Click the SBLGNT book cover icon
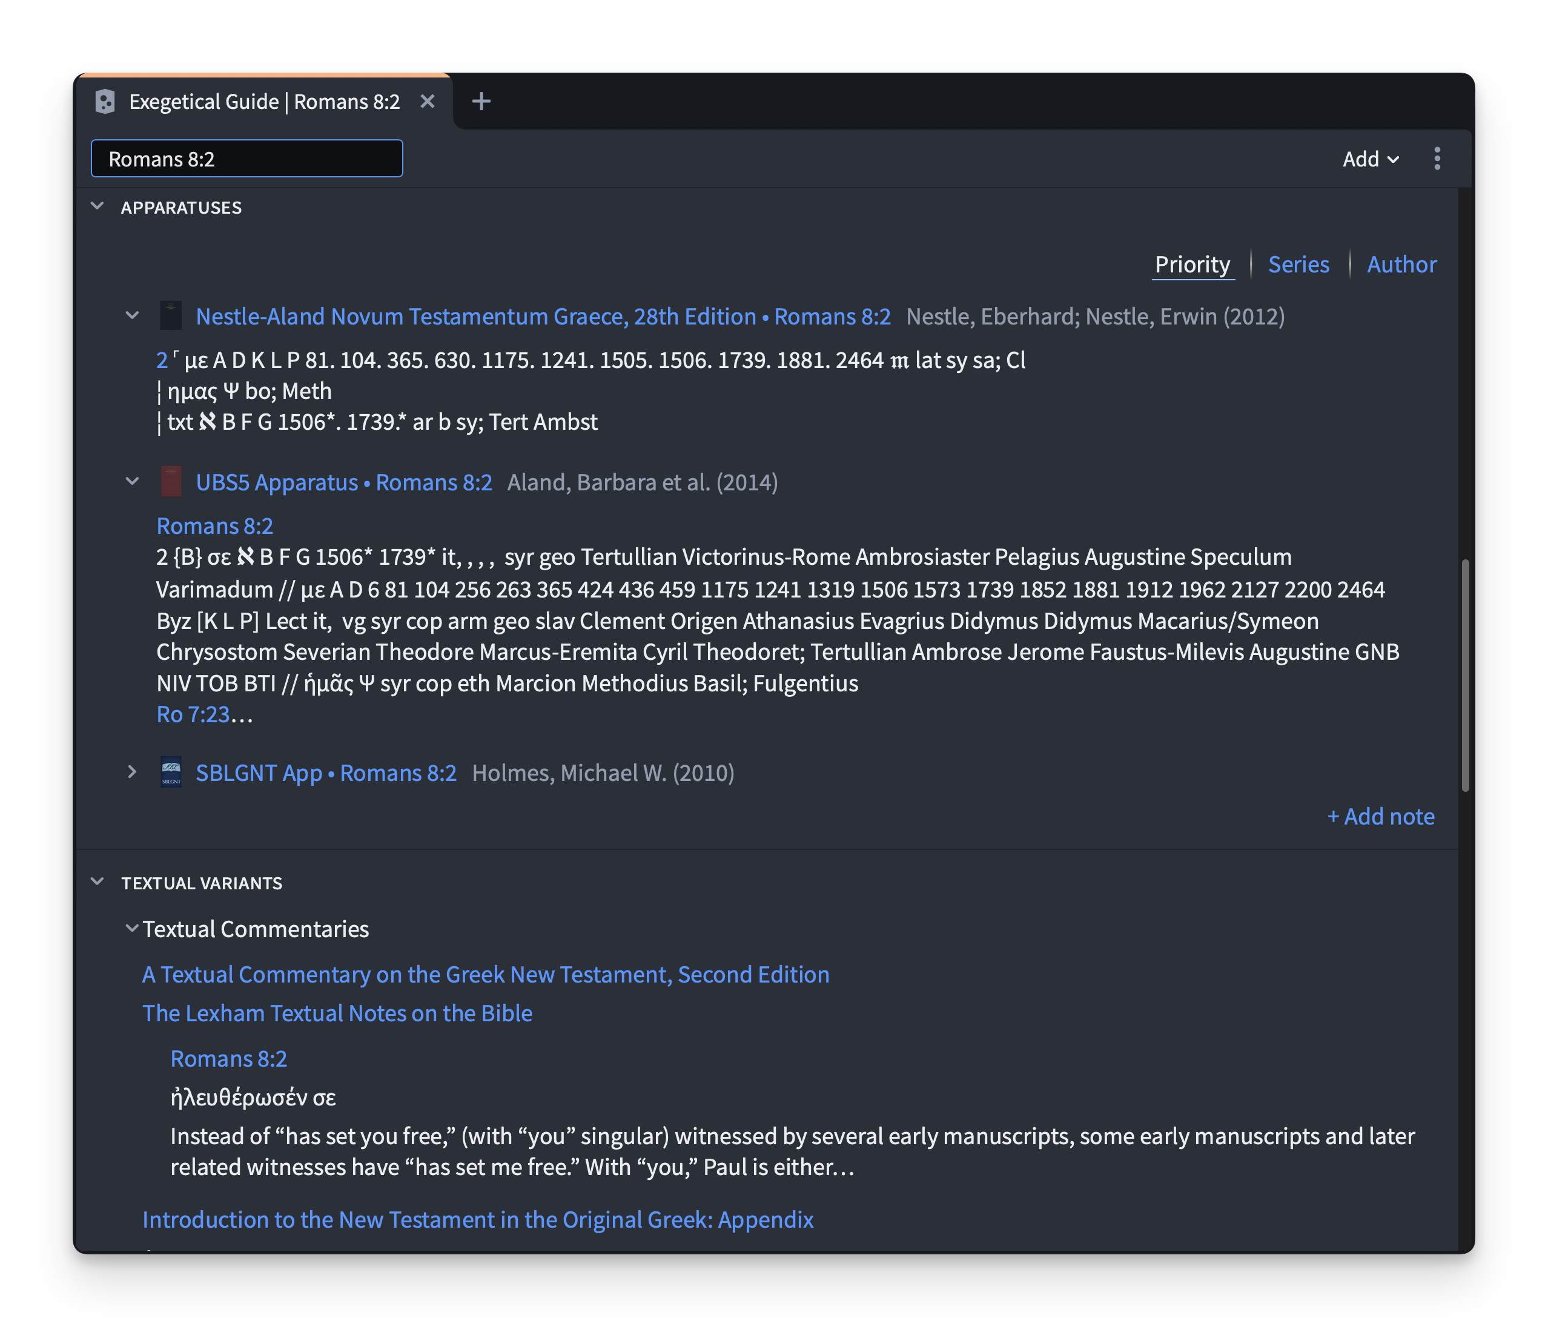 click(171, 772)
